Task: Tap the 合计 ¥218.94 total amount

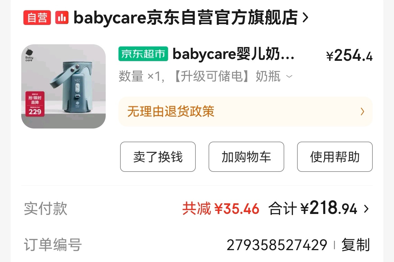Action: click(313, 208)
